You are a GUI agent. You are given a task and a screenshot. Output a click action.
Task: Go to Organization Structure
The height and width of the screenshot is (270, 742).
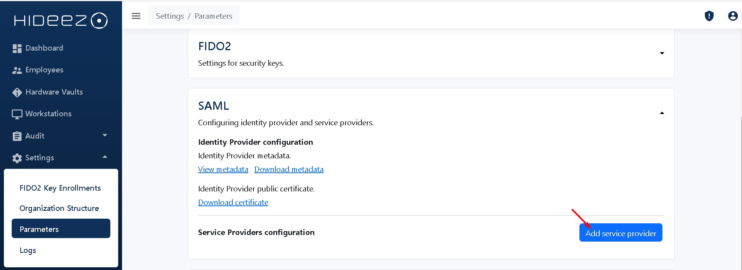pos(59,208)
